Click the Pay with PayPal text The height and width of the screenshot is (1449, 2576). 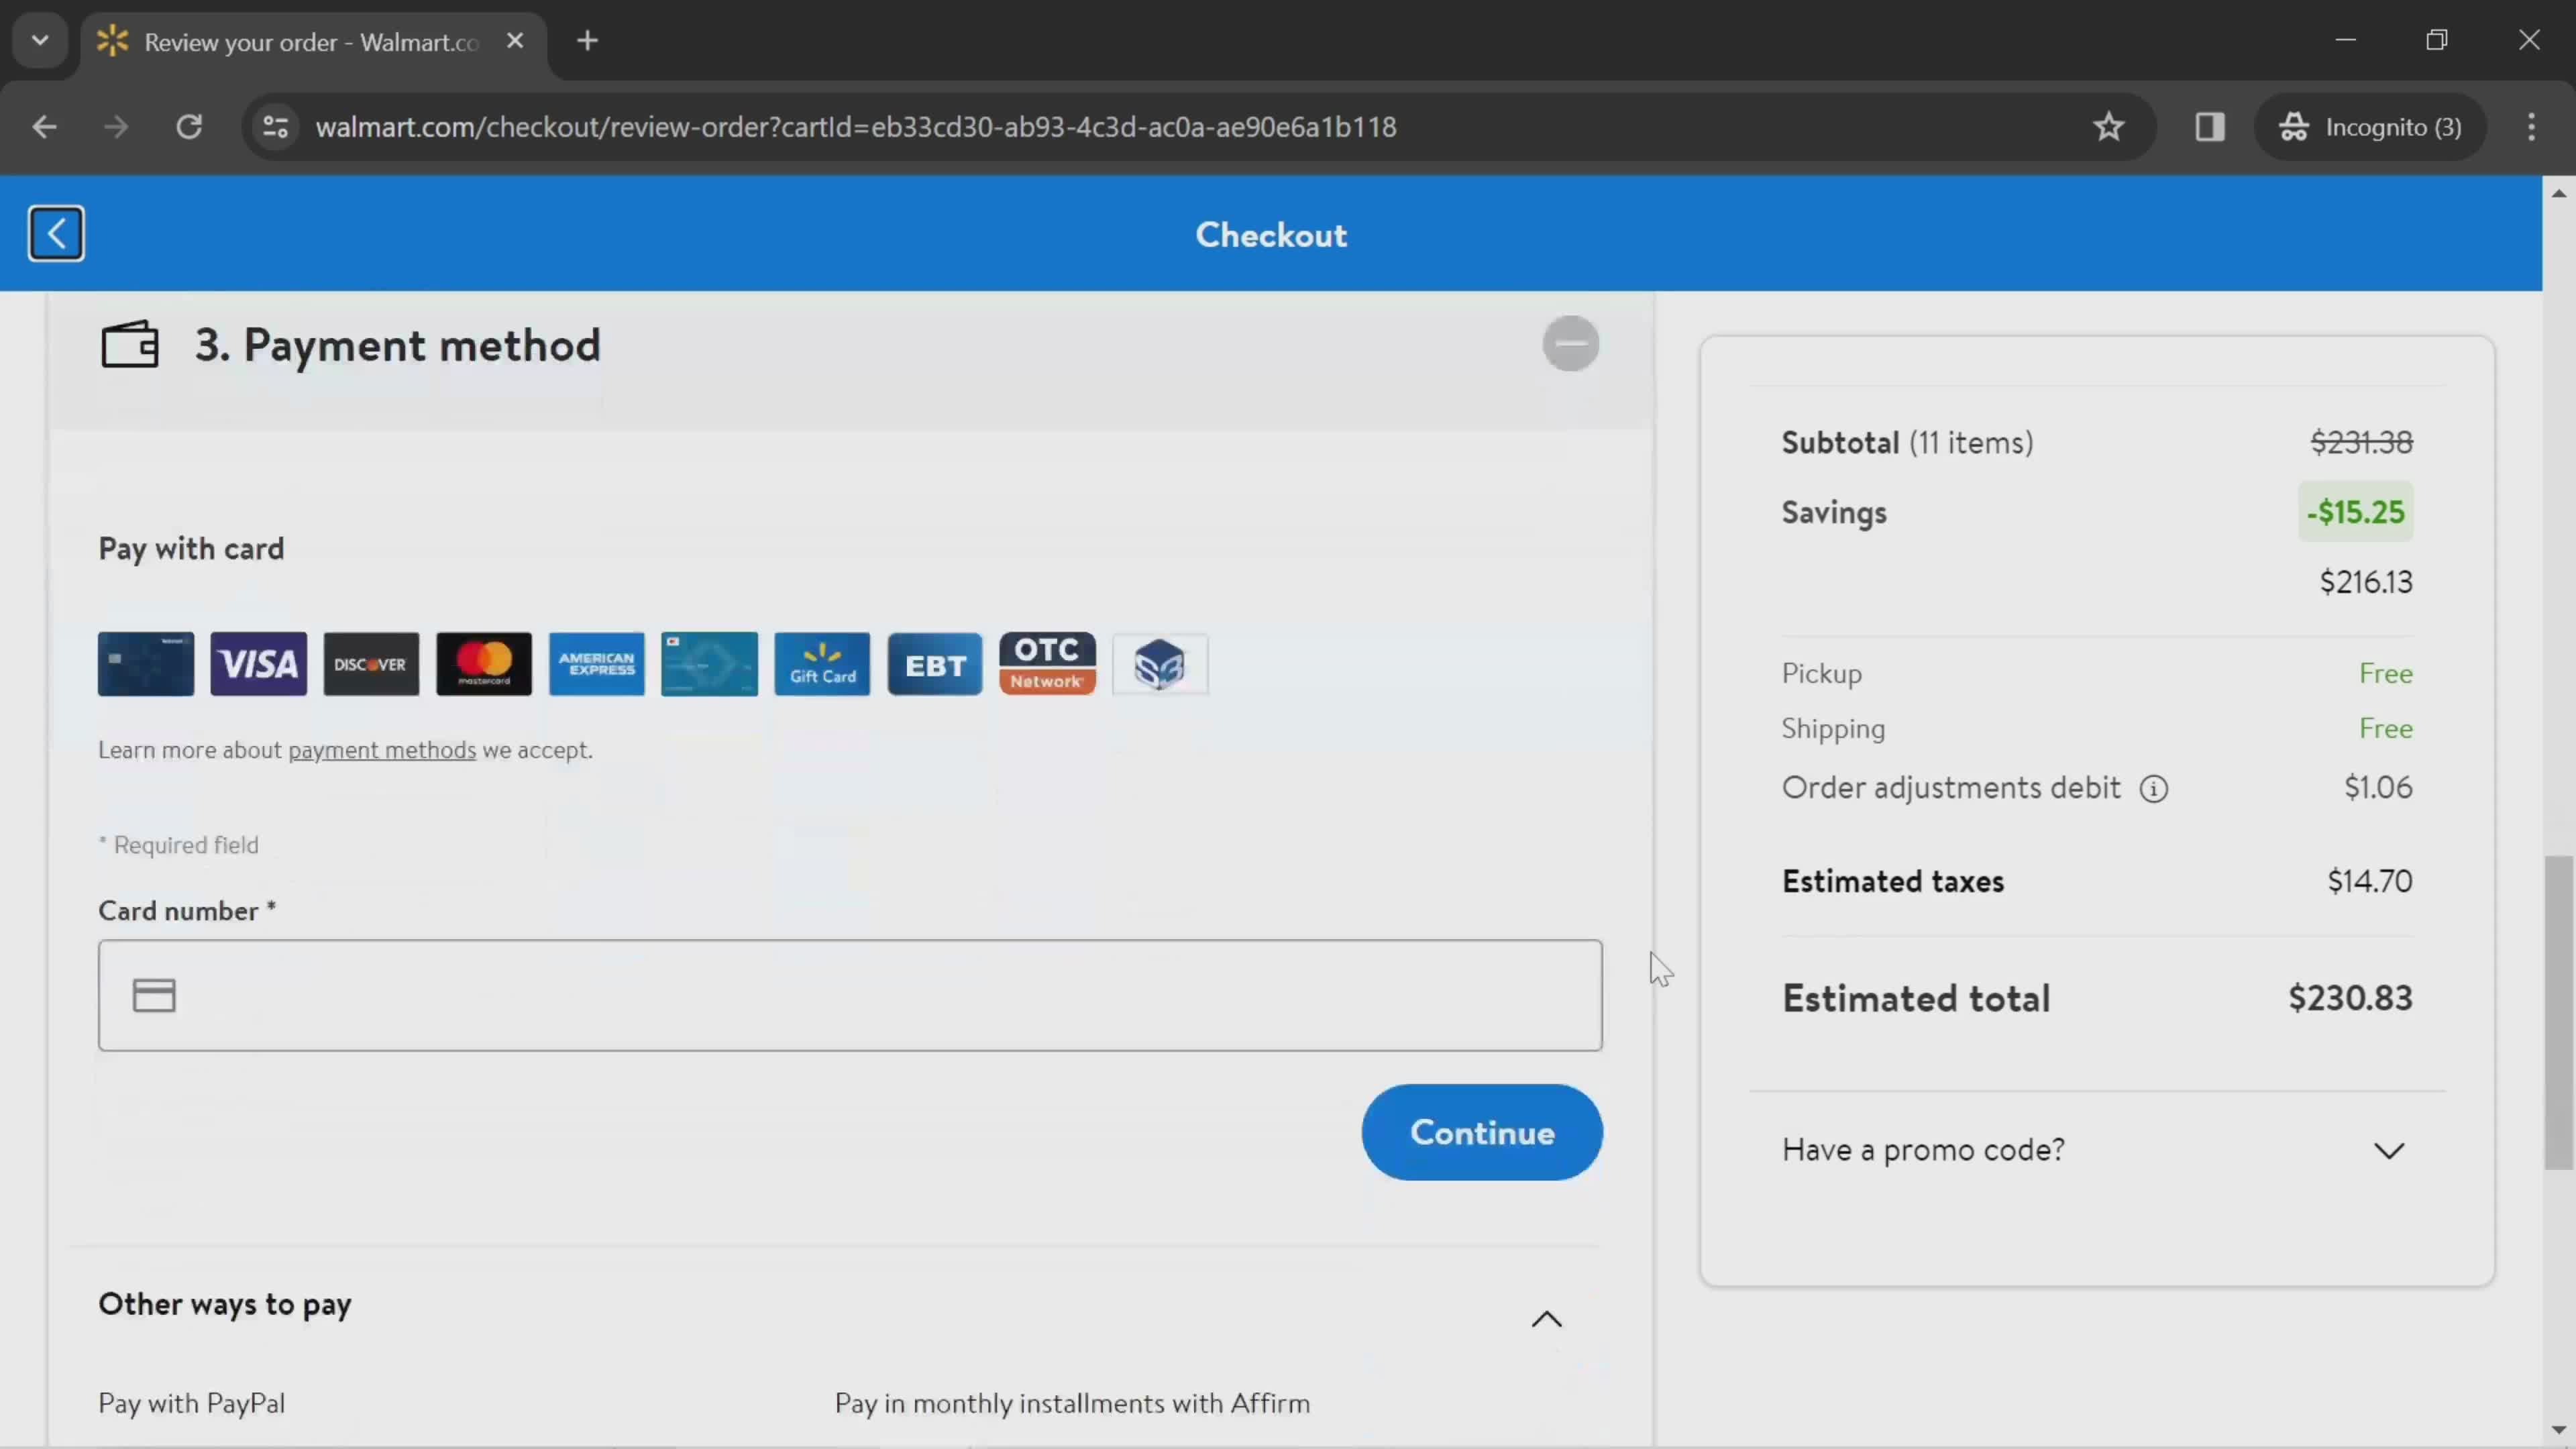pos(192,1403)
